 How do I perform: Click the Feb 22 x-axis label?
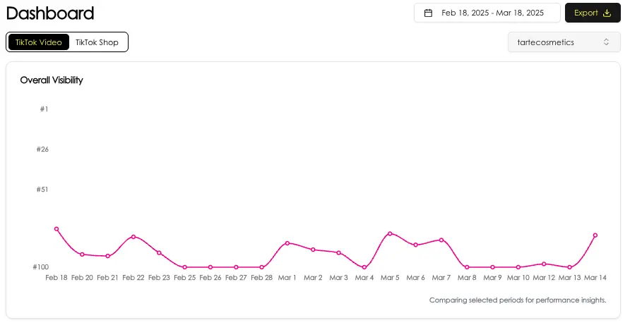click(x=133, y=278)
